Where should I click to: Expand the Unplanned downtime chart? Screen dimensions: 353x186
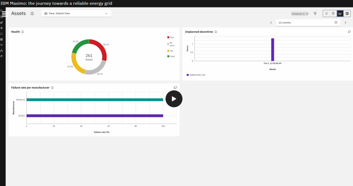349,32
